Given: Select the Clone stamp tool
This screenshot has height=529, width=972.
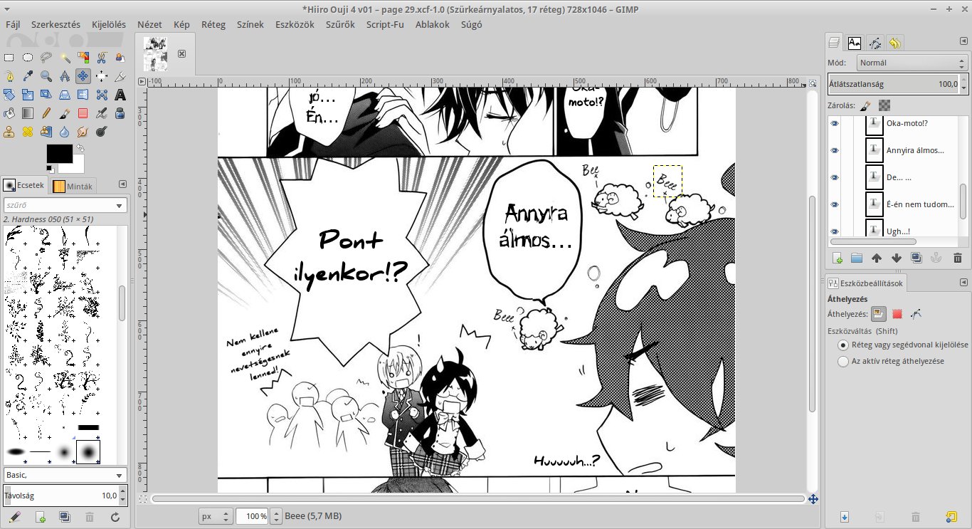Looking at the screenshot, I should coord(9,132).
